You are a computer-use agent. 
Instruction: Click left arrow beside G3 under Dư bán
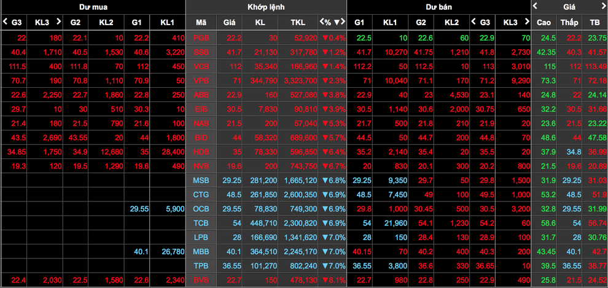click(473, 21)
